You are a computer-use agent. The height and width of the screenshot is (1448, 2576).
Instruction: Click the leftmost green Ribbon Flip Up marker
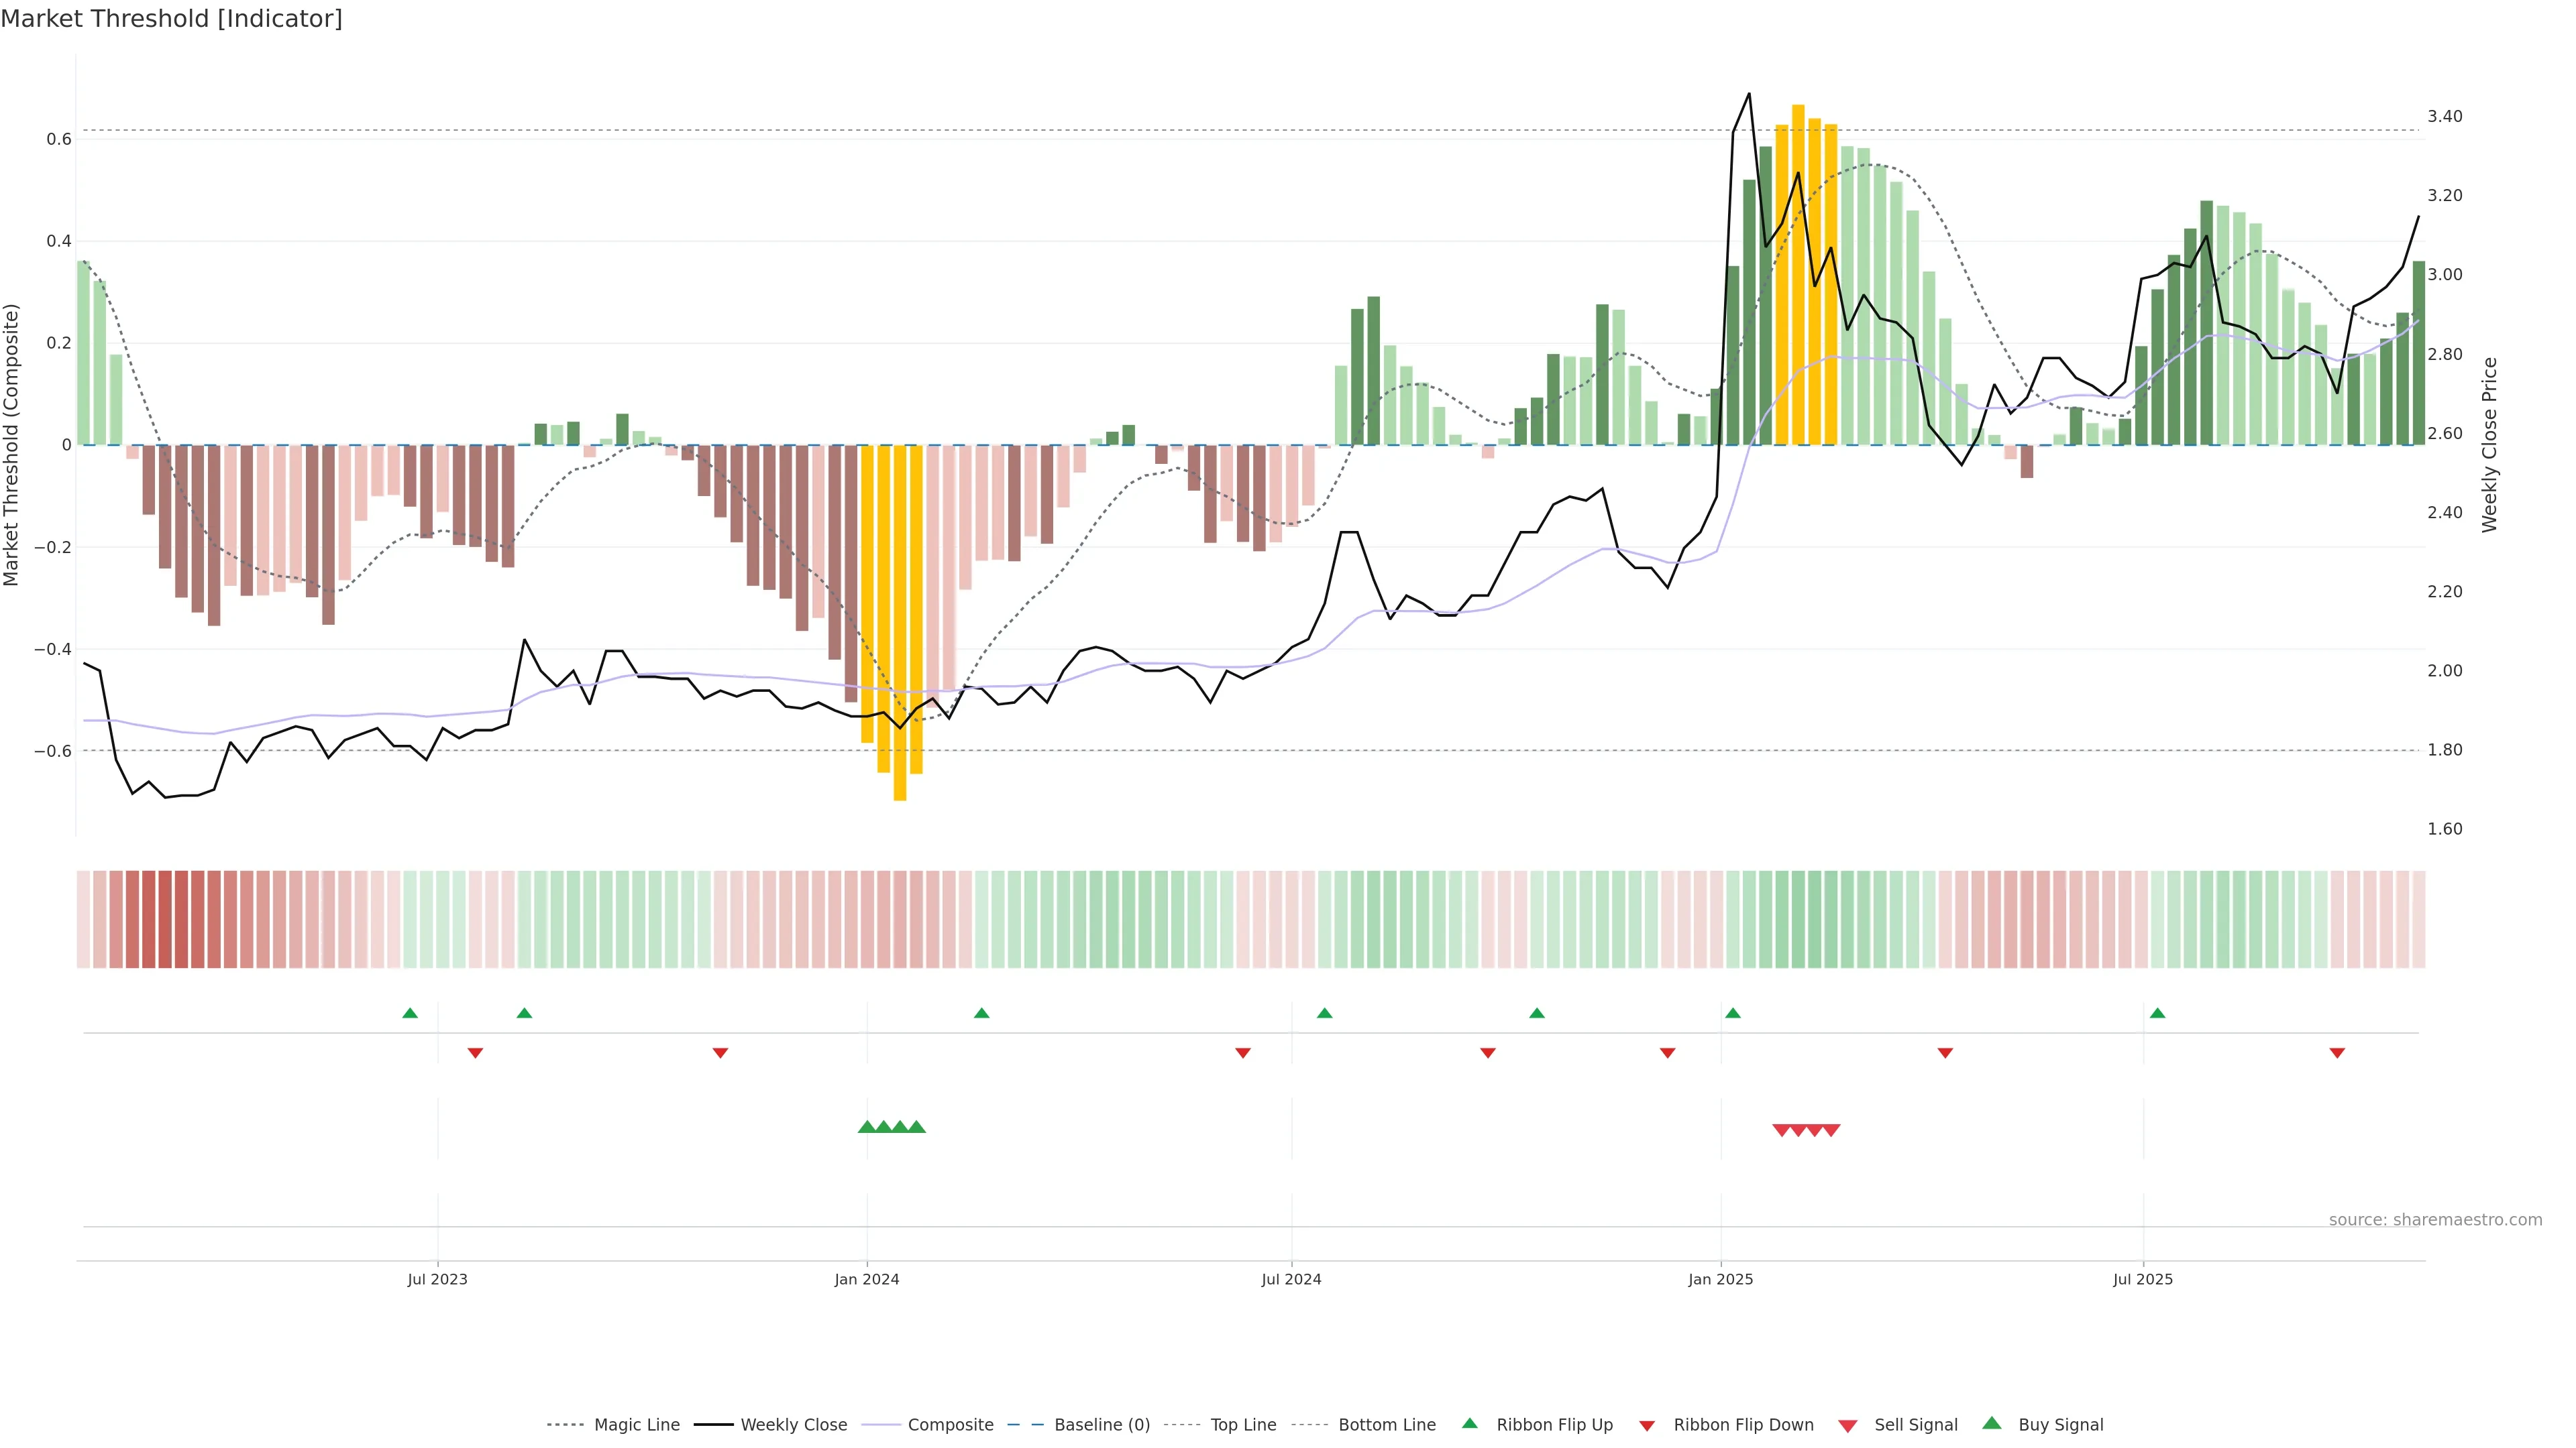pyautogui.click(x=410, y=1014)
